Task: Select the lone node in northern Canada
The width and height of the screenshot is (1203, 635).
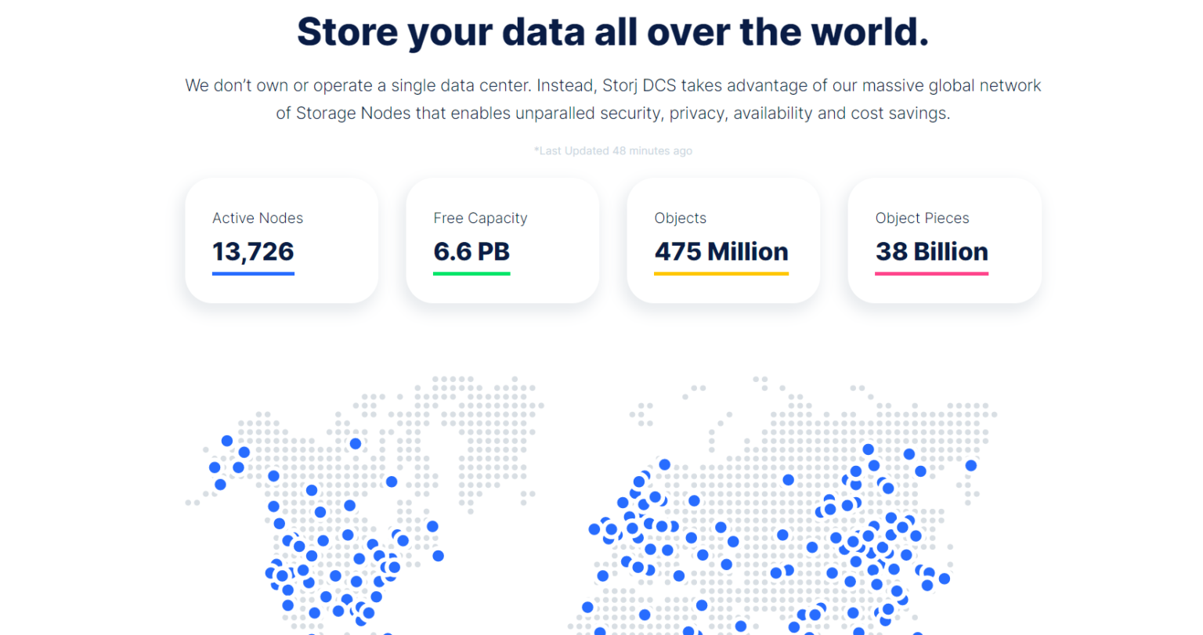Action: [x=356, y=443]
